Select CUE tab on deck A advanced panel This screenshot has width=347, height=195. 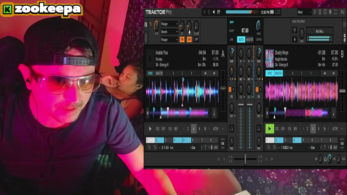click(x=223, y=144)
